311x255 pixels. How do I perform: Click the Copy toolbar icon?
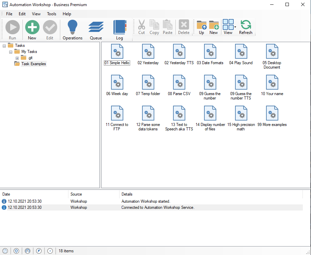pyautogui.click(x=154, y=27)
